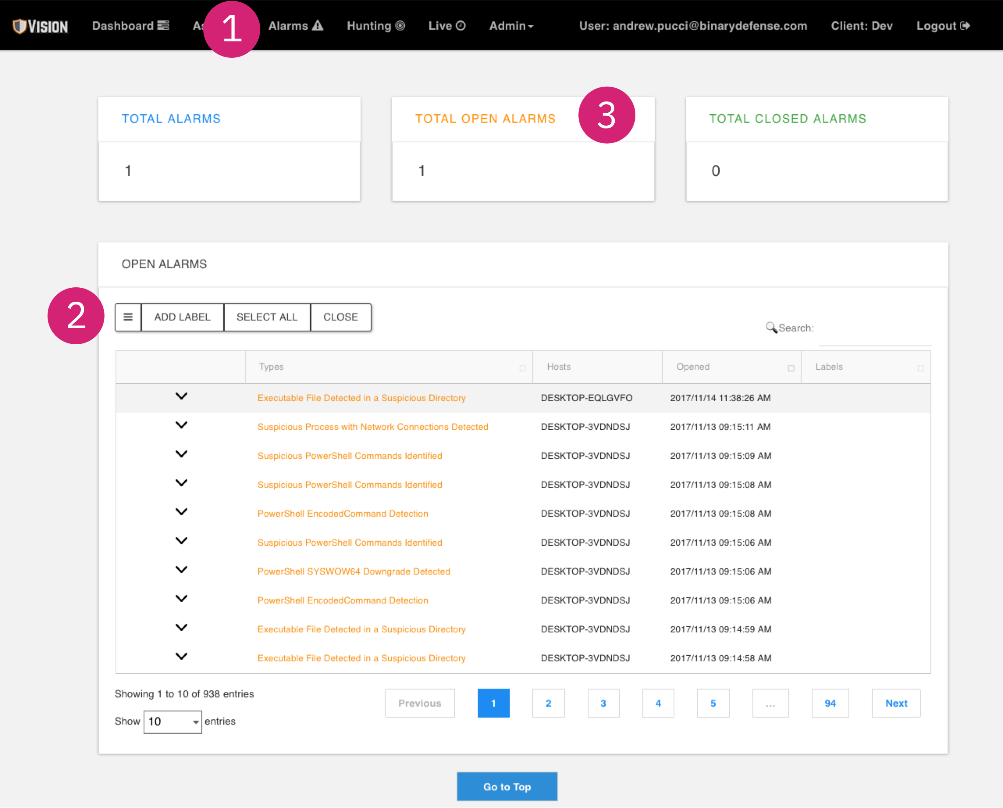
Task: Expand the 09:15:06 AM Suspicious PowerShell Commands row
Action: tap(181, 540)
